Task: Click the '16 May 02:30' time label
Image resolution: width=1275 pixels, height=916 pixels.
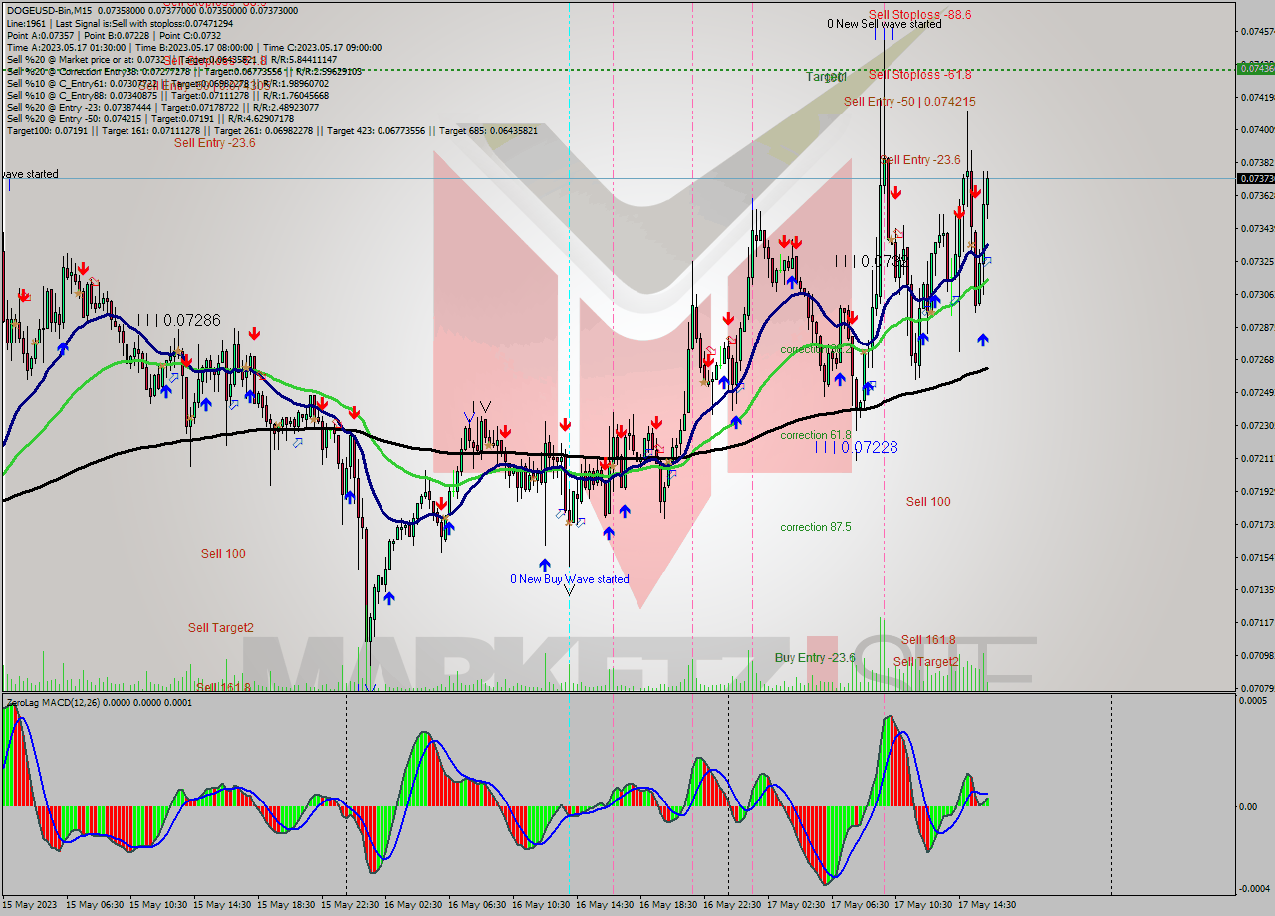Action: (413, 905)
